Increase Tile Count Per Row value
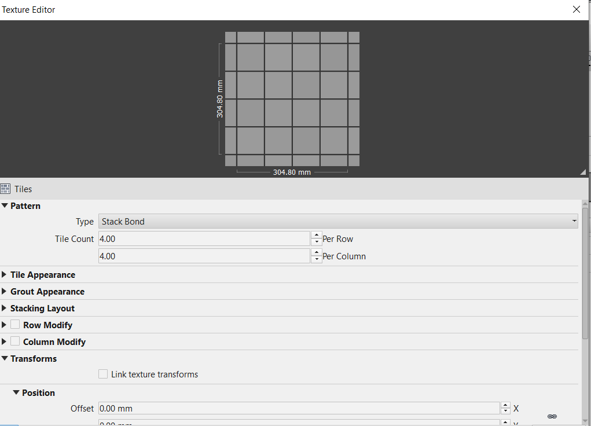 tap(317, 235)
